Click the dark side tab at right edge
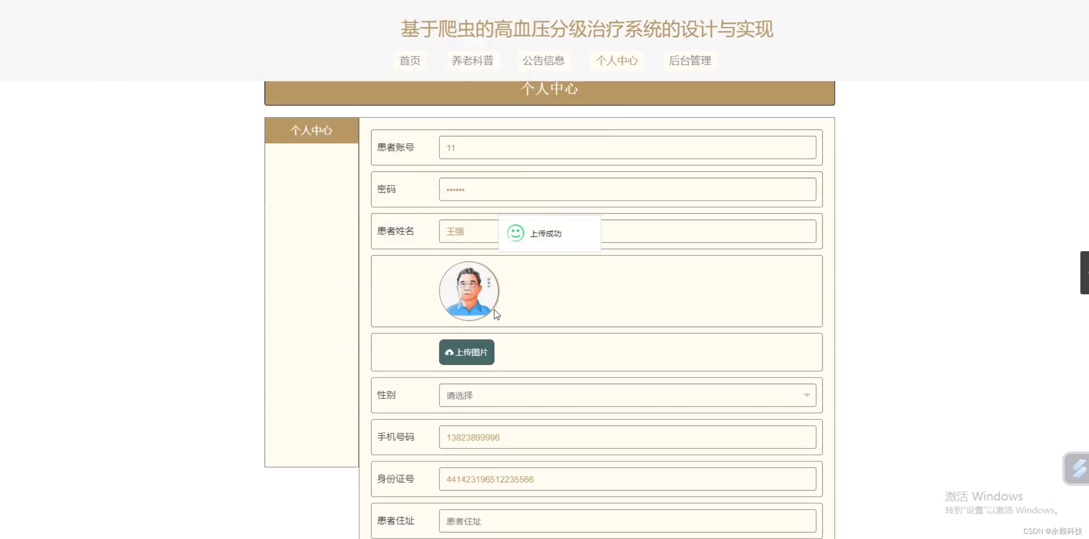Viewport: 1089px width, 539px height. 1084,273
